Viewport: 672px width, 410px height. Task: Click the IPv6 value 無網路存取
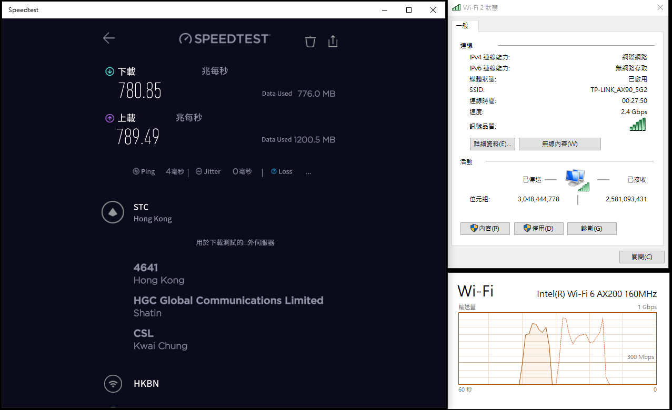tap(631, 68)
